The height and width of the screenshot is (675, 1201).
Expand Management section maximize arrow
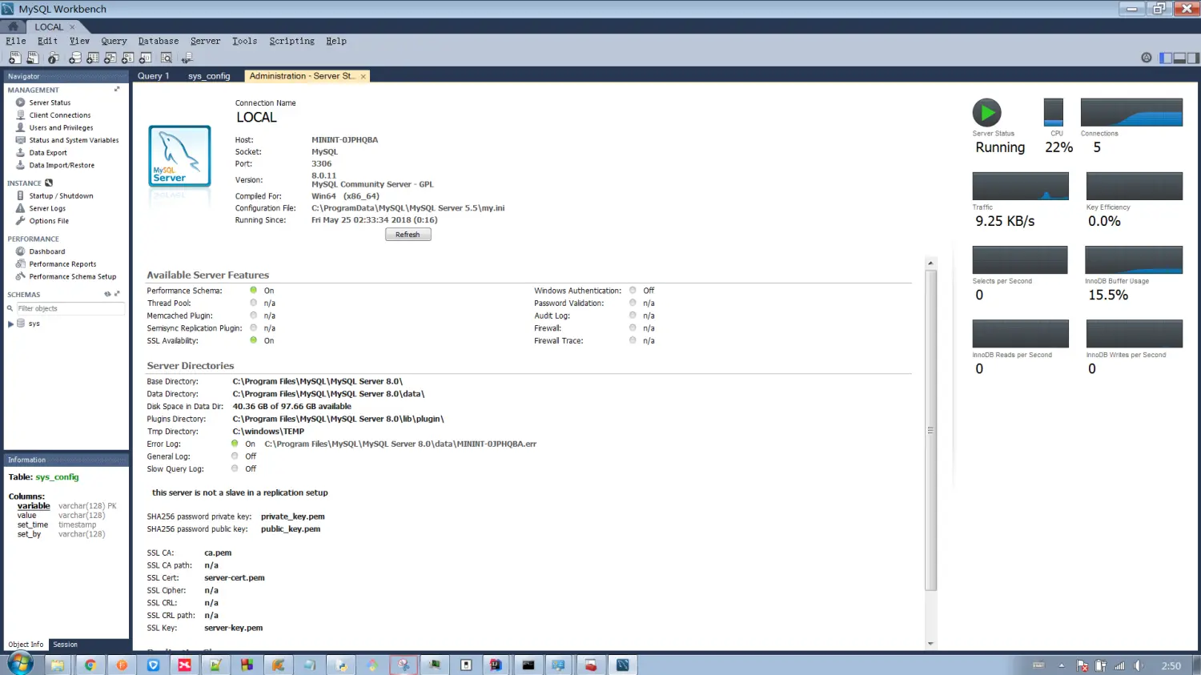117,89
